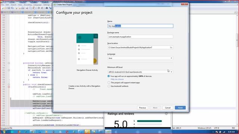Click the Notepad++ vertical scrollbar thumb
This screenshot has height=134, width=239.
[x=237, y=40]
